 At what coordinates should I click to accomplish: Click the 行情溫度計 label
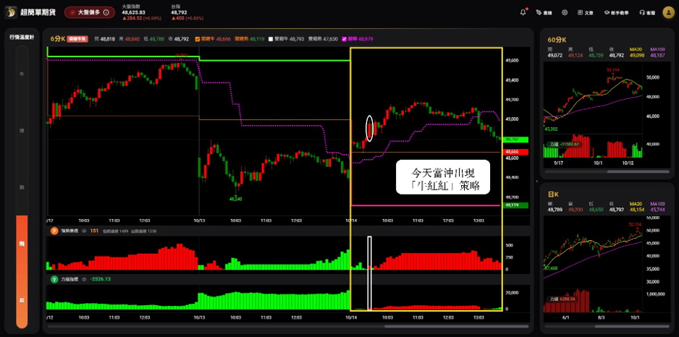[x=22, y=37]
